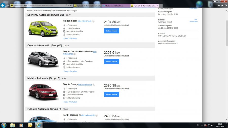Click the hertz.se address bar
Screen dimensions: 228x128
point(38,5)
